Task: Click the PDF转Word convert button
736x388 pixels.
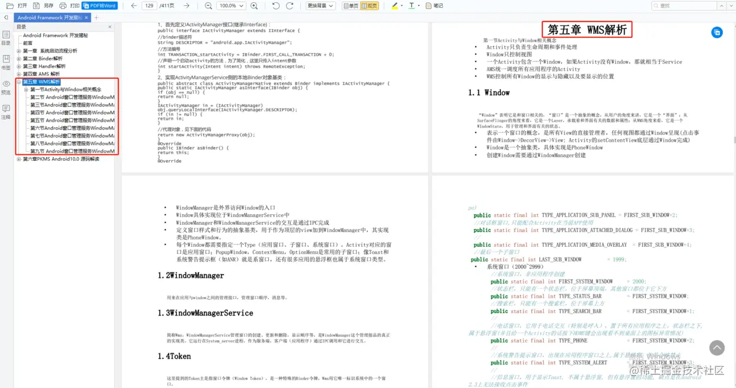Action: 100,5
